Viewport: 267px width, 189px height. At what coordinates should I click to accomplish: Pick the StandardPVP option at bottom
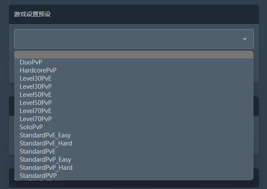pyautogui.click(x=134, y=176)
